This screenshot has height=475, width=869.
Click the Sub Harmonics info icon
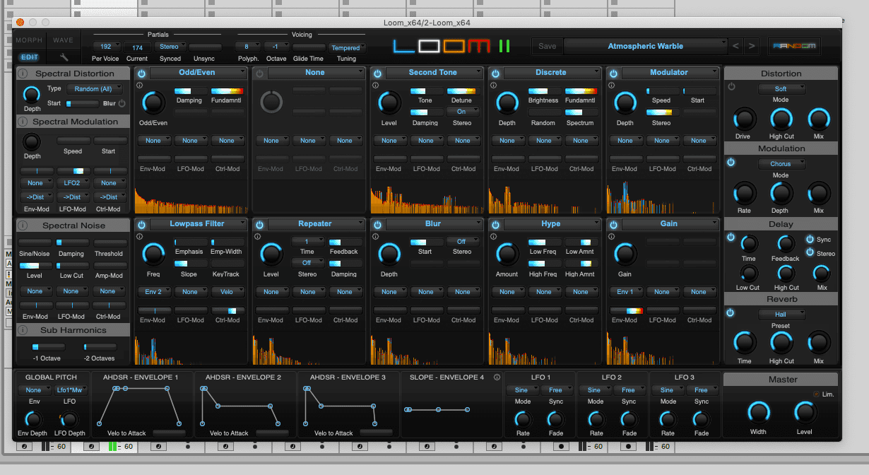click(23, 330)
